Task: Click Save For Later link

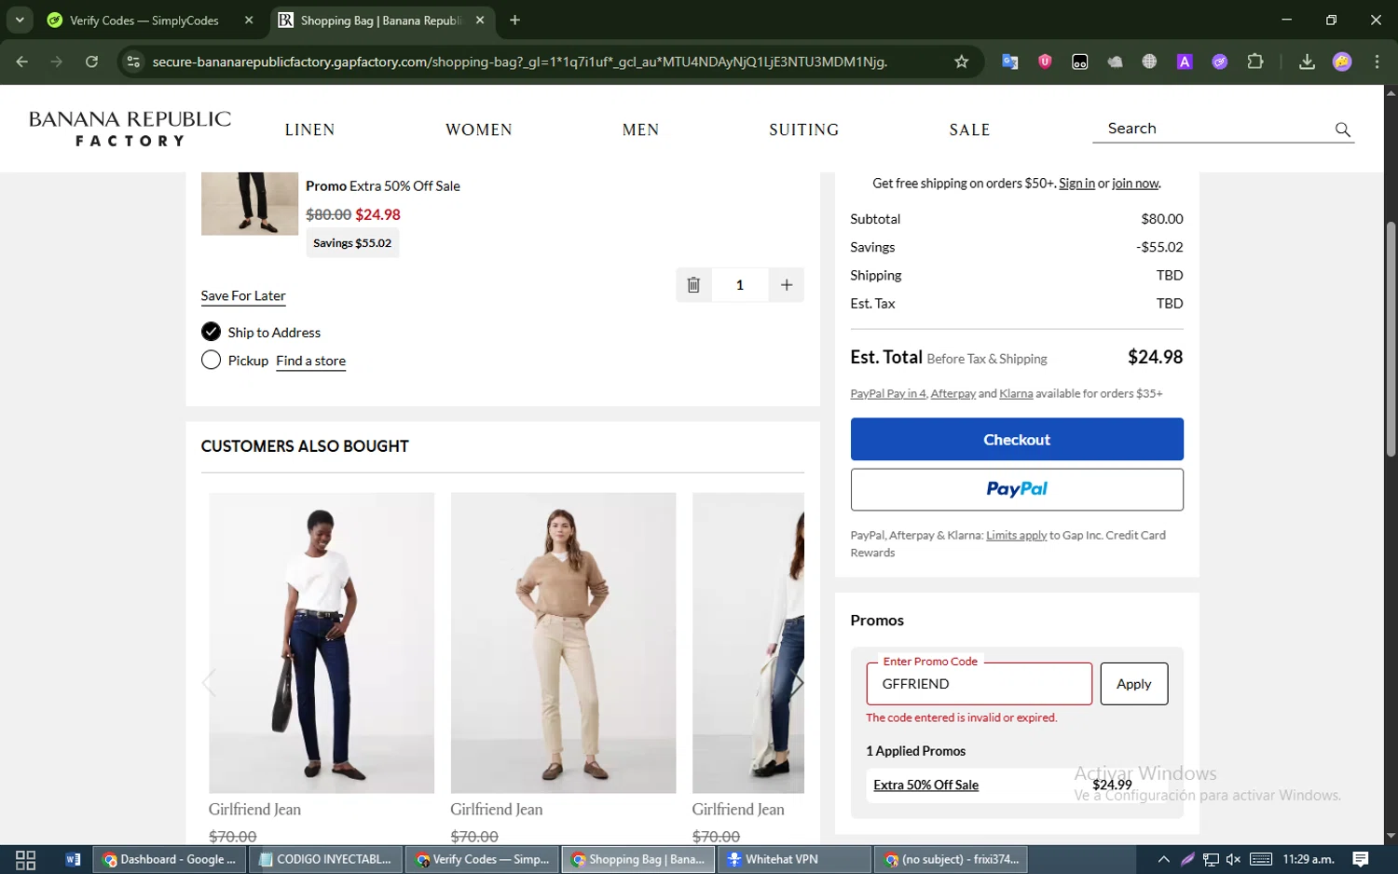Action: pos(243,295)
